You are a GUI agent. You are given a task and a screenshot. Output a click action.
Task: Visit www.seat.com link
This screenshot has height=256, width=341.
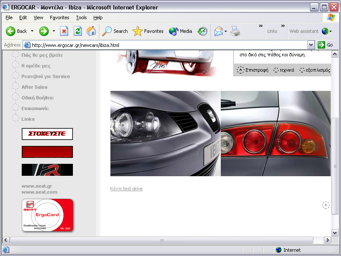[x=39, y=192]
